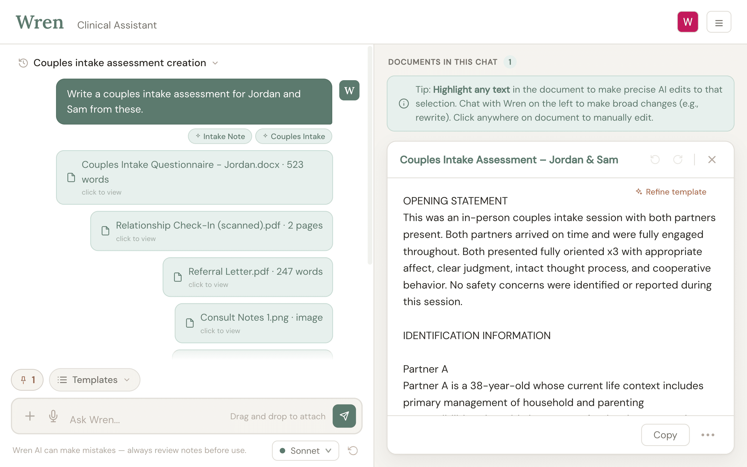
Task: Click the file icon on Referral Letter.pdf
Action: (178, 277)
